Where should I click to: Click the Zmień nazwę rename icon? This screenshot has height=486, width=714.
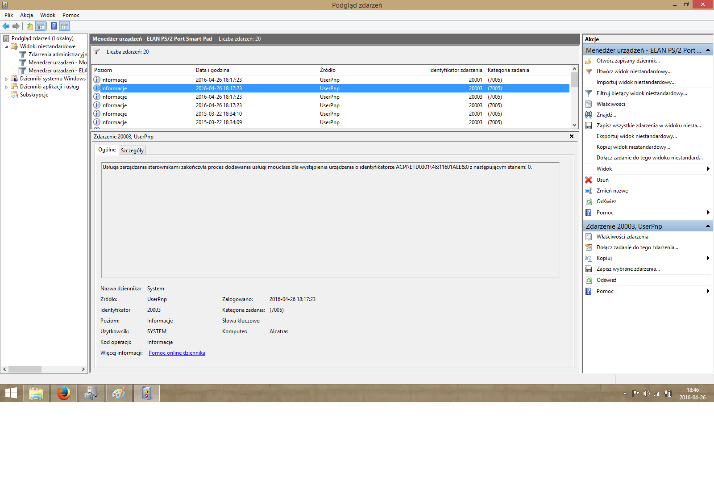[x=589, y=191]
